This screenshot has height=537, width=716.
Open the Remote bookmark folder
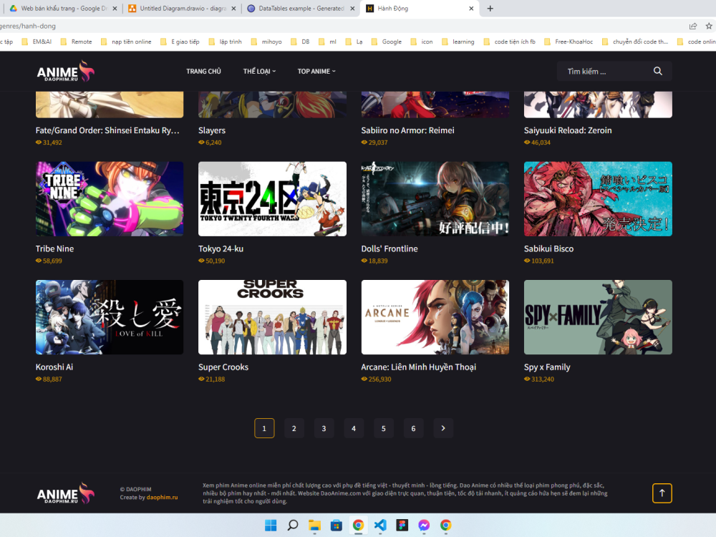76,42
